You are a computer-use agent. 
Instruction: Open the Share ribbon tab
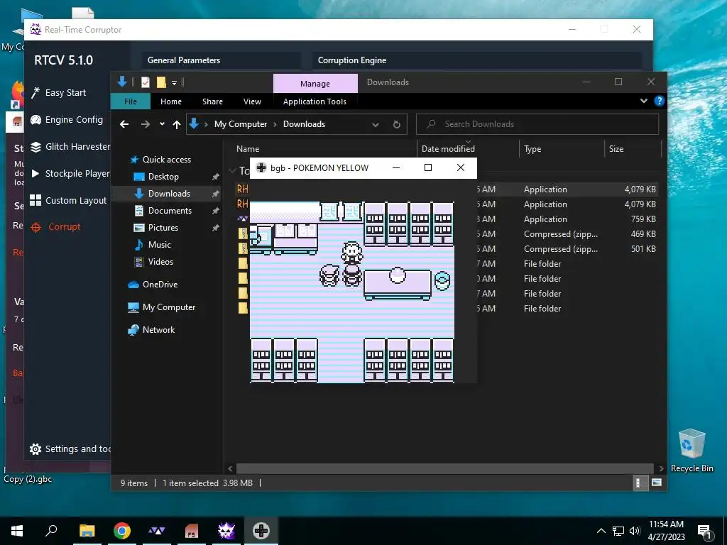(x=212, y=101)
